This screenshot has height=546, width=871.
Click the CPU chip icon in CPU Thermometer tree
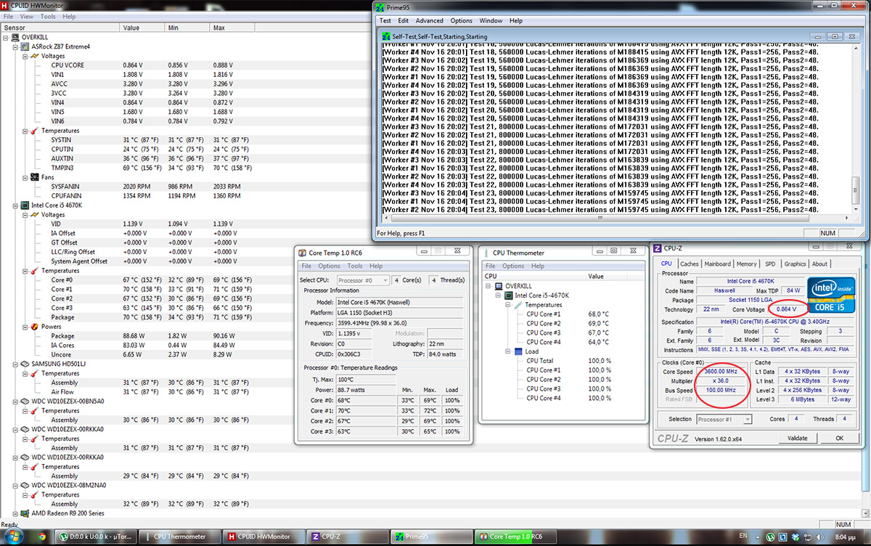[x=507, y=296]
